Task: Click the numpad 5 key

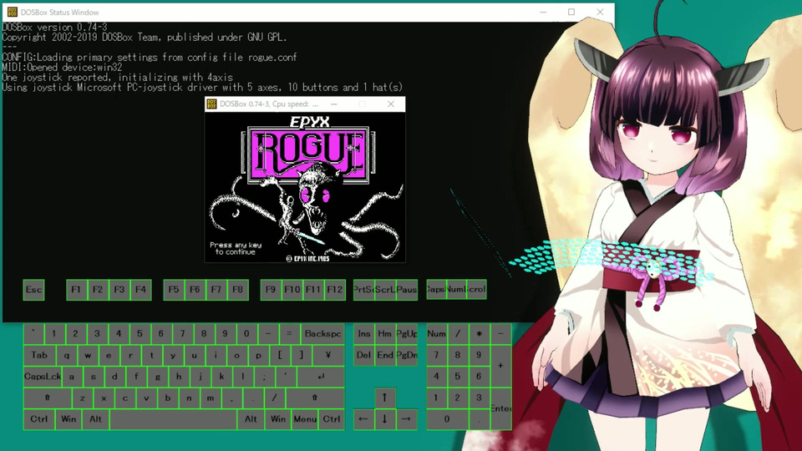Action: pos(458,377)
